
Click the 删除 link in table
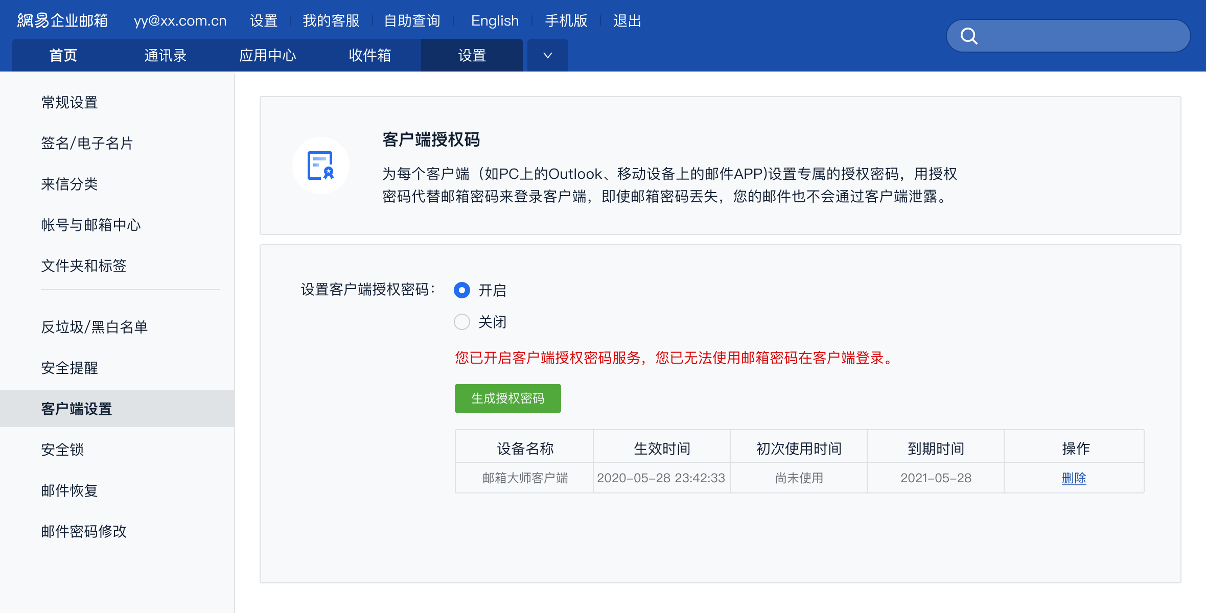click(1074, 478)
